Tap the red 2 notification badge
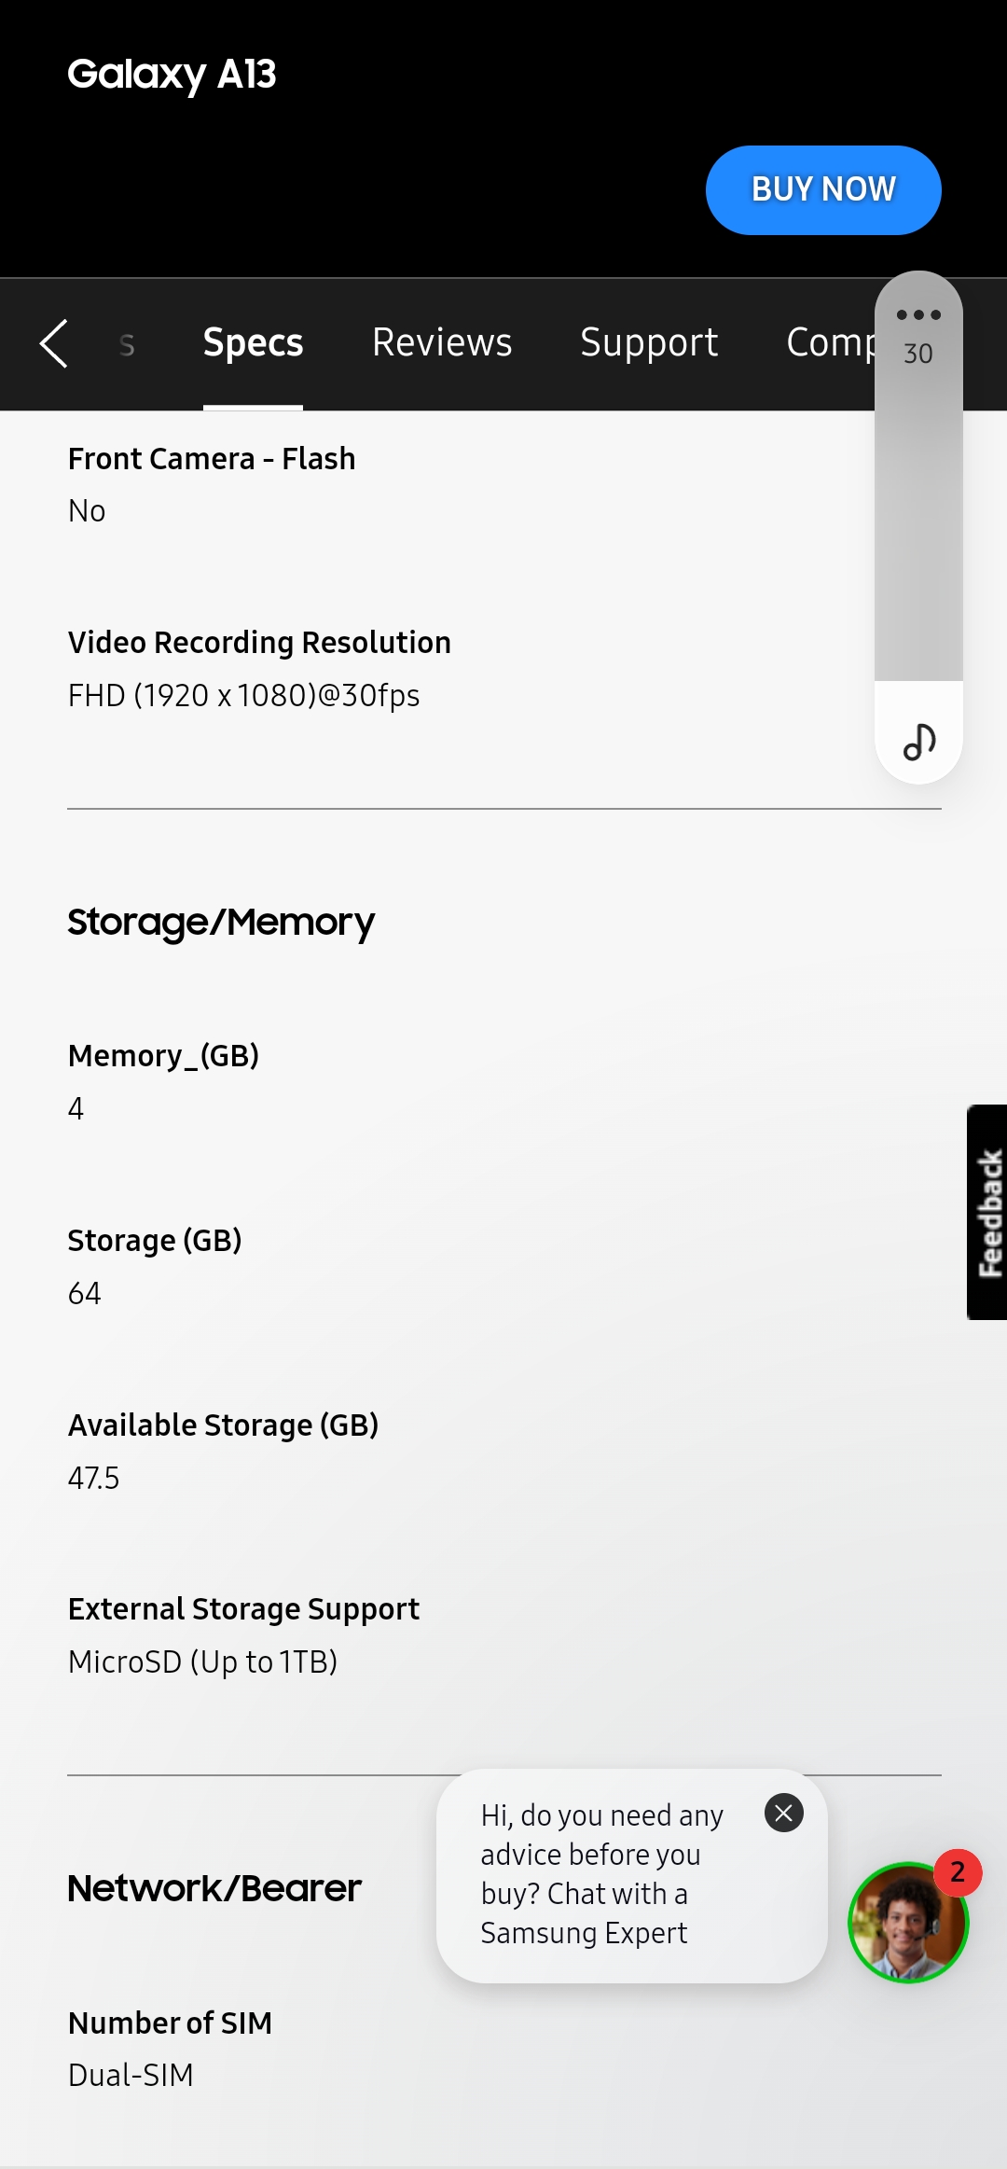The height and width of the screenshot is (2169, 1007). (957, 1872)
